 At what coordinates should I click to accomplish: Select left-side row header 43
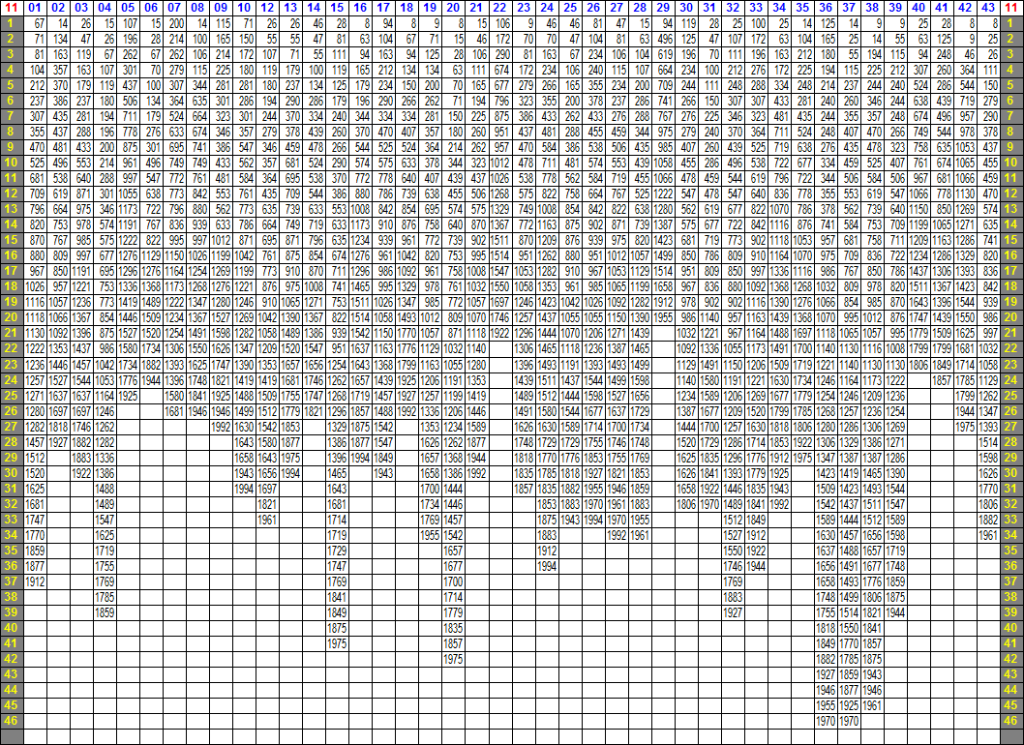[11, 673]
